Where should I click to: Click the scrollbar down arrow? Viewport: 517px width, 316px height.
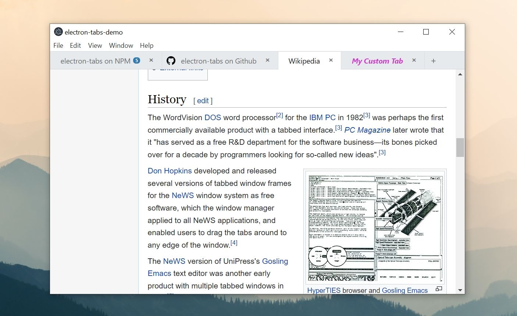[x=460, y=289]
